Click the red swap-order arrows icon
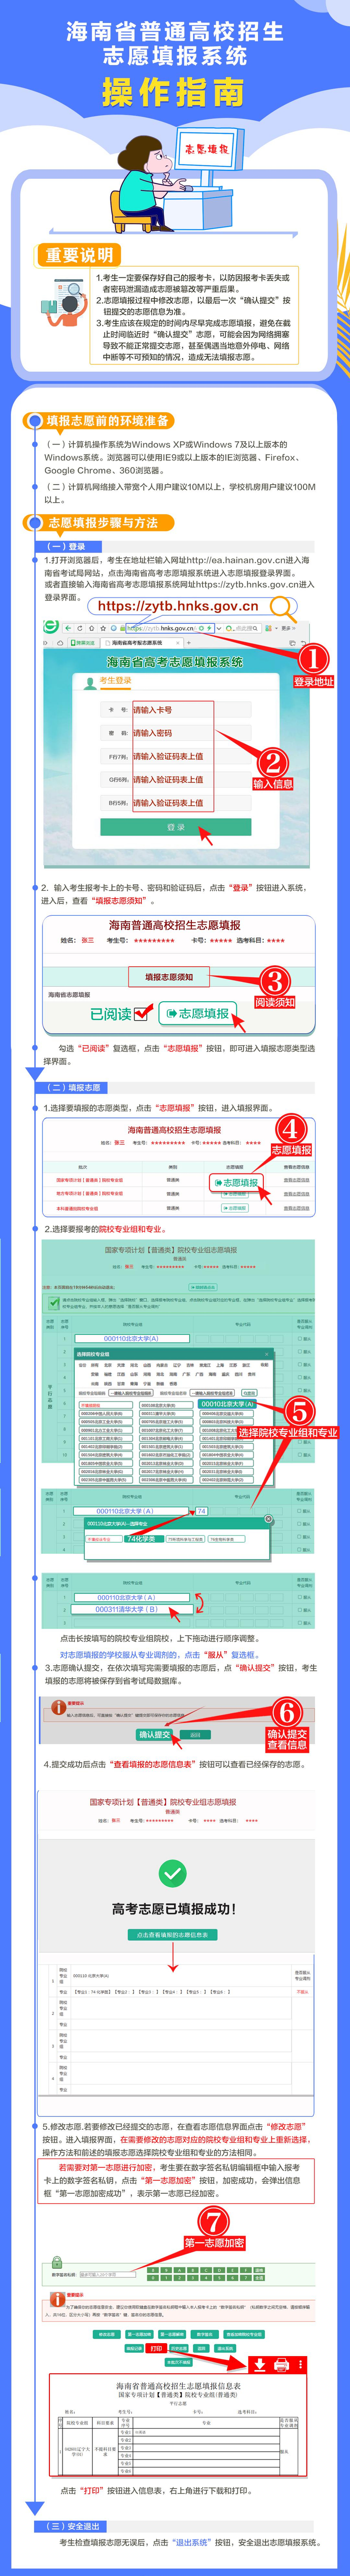 point(199,1603)
